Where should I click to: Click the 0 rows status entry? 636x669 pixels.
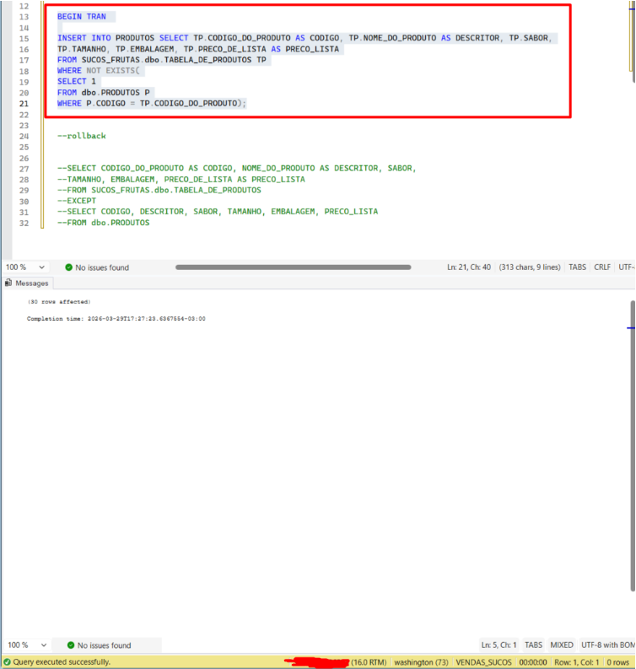click(618, 661)
